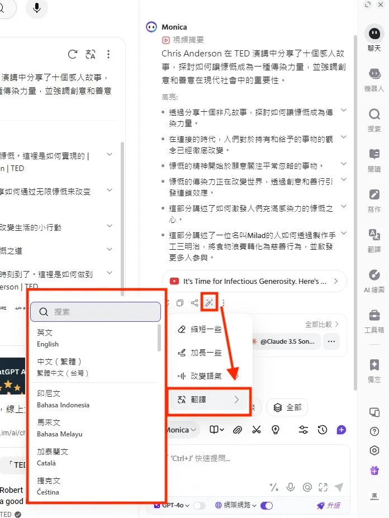Image resolution: width=389 pixels, height=518 pixels.
Task: Open the three-dot menu in left panel
Action: coord(108,54)
